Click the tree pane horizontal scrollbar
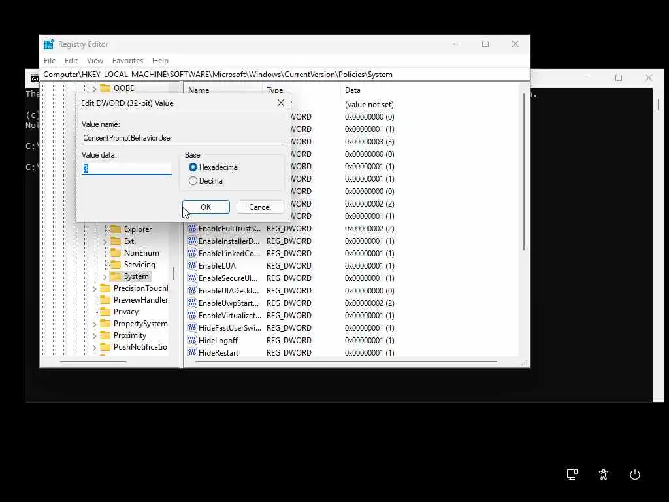Image resolution: width=669 pixels, height=502 pixels. 93,361
